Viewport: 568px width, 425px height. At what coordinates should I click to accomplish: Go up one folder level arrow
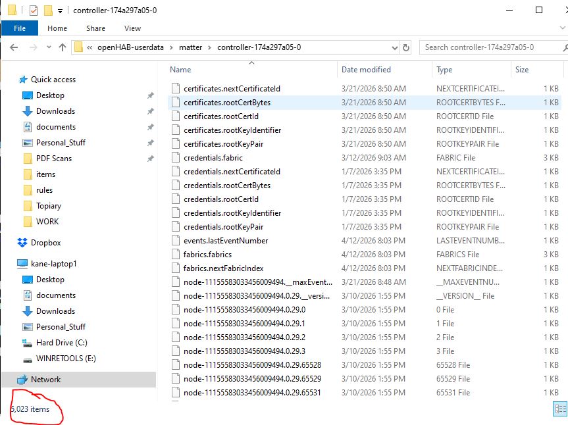(x=63, y=47)
